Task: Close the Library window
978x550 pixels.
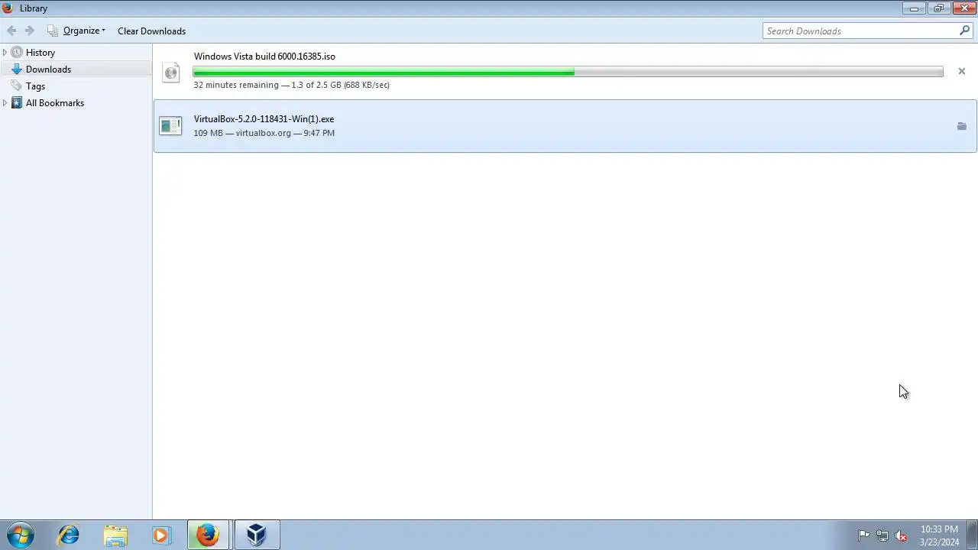Action: (x=964, y=8)
